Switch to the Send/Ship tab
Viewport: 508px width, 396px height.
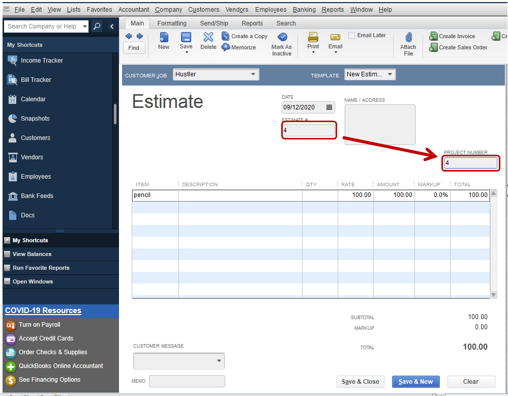[214, 23]
